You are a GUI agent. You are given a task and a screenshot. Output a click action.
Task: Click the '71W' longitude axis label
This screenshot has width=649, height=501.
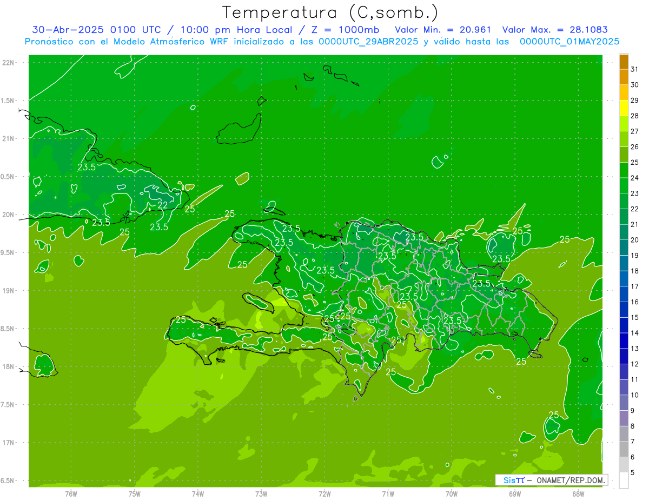388,494
